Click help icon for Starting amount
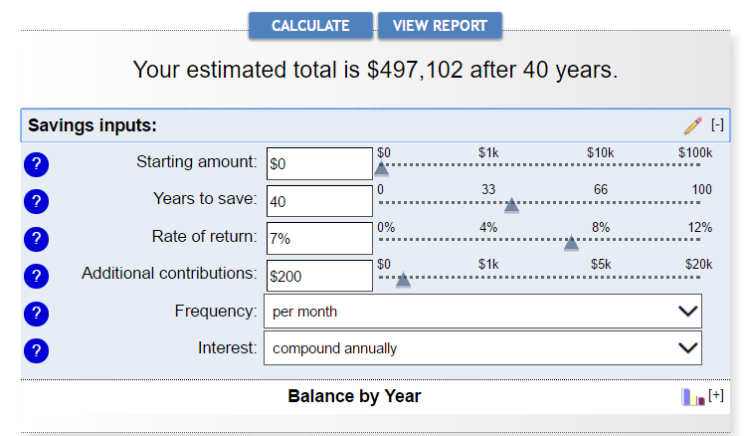Image resolution: width=746 pixels, height=436 pixels. point(36,165)
